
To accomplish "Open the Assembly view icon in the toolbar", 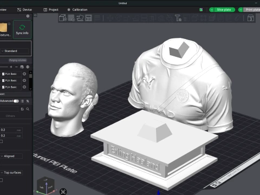I will click(251, 18).
